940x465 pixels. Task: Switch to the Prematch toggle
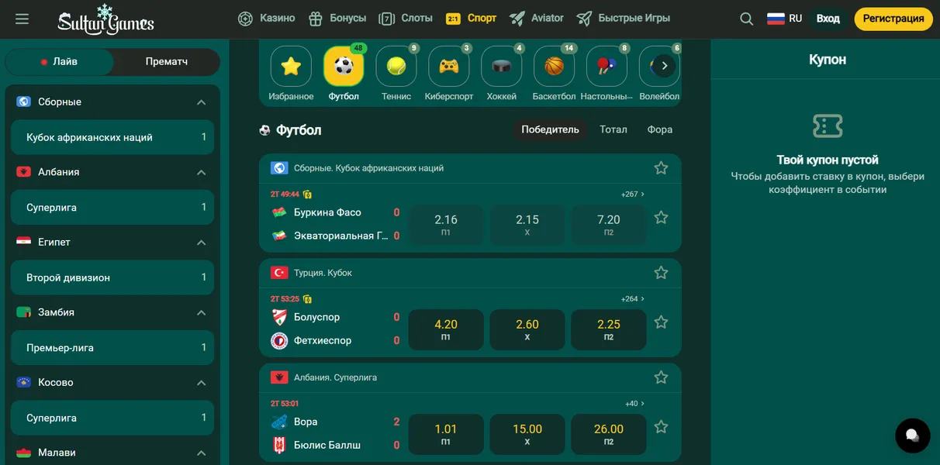pos(167,61)
